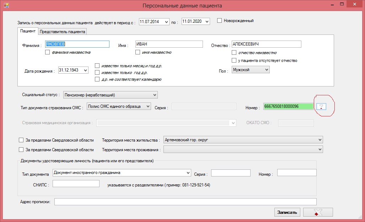Click the identity document Номер field
This screenshot has height=222, width=365.
point(297,173)
